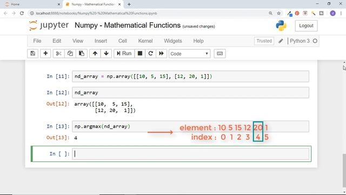Cut selected cells with the scissors icon

(59, 54)
